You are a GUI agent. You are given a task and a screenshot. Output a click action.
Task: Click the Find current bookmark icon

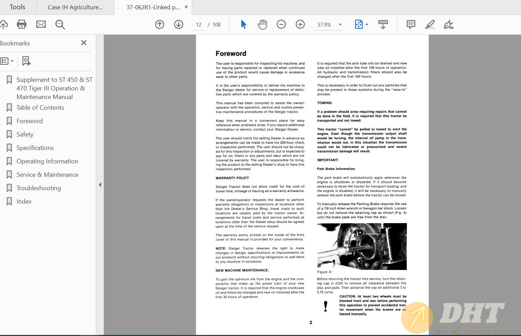tap(26, 61)
